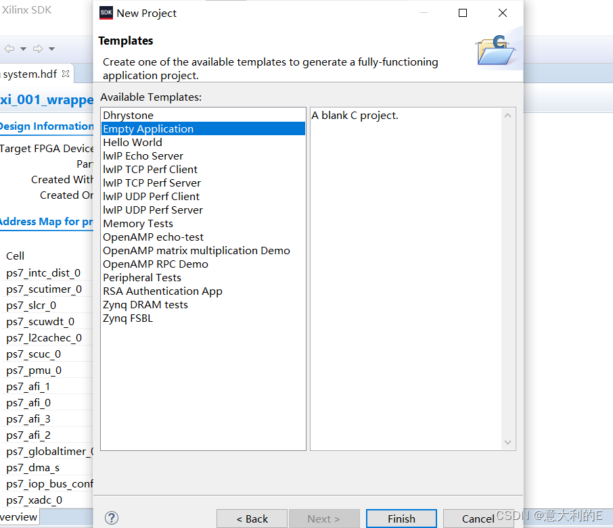Select the Dhrystone template

pos(203,115)
